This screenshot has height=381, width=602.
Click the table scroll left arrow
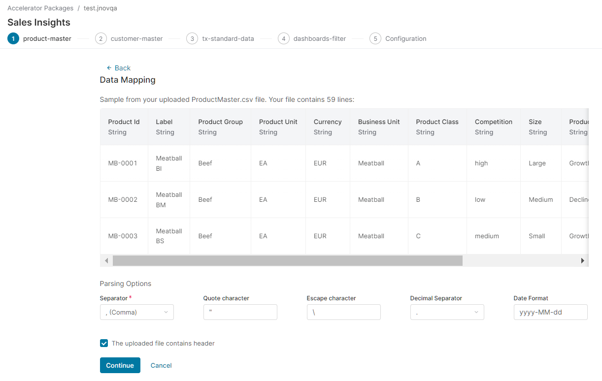coord(106,260)
